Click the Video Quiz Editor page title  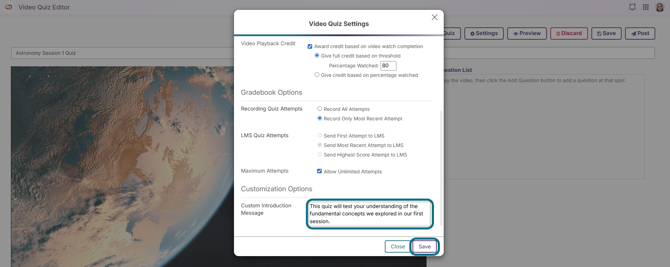(44, 7)
